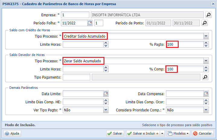Click the Tipo Pagamento description field

[146, 77]
